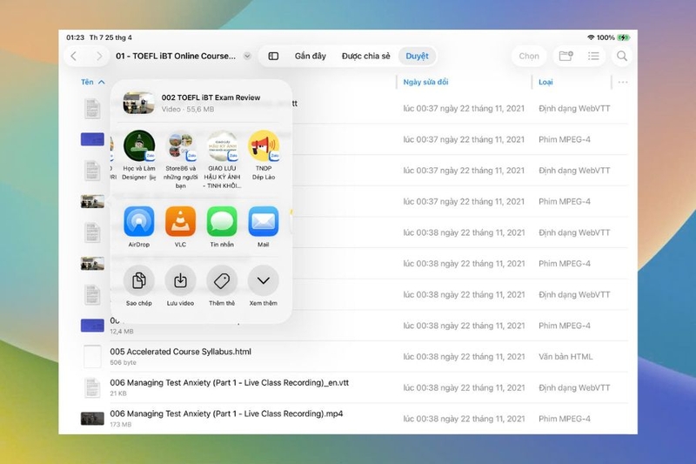Tap the Chọn button
Viewport: 696px width, 464px height.
point(529,56)
